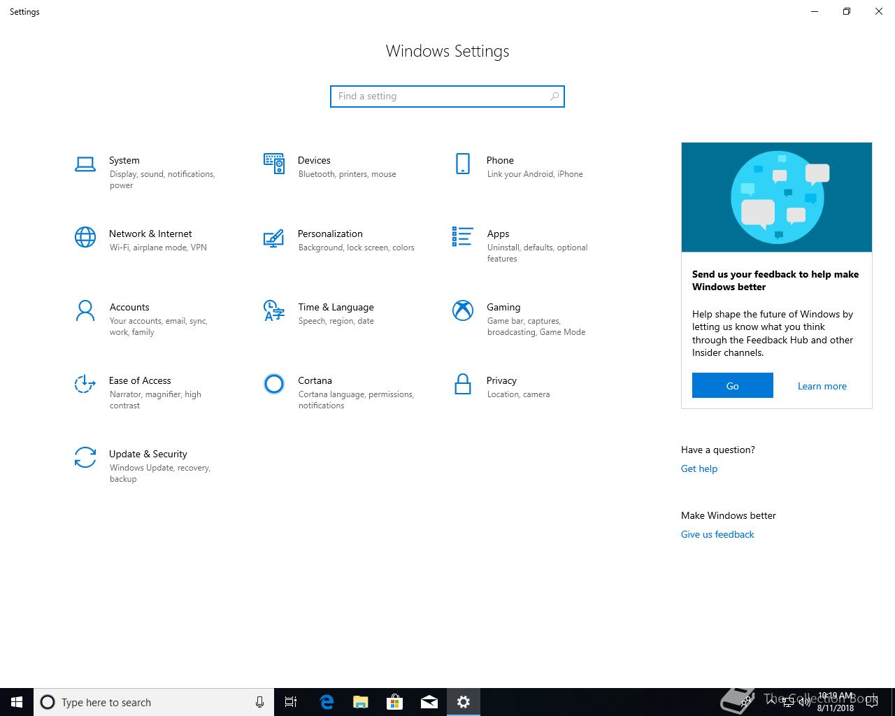Open the People icon in system tray
The image size is (895, 716).
pyautogui.click(x=747, y=702)
